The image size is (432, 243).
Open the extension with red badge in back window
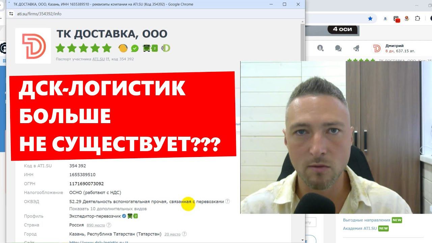coord(397,19)
